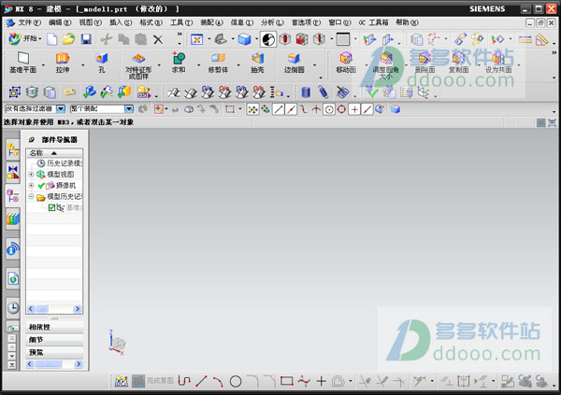Viewport: 561px width, 395px height.
Task: Toggle the point on curve snap option
Action: (367, 109)
